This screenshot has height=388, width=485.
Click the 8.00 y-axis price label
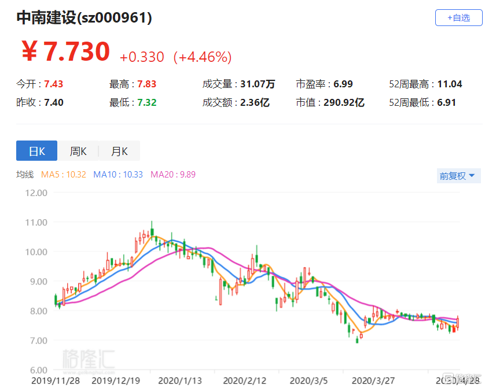pos(39,311)
